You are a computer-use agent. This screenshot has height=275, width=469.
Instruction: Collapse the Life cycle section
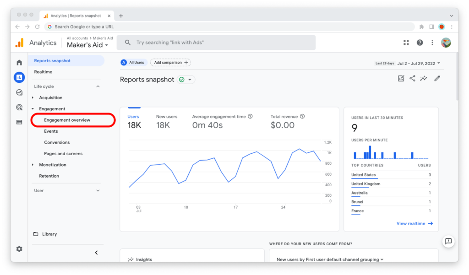98,86
